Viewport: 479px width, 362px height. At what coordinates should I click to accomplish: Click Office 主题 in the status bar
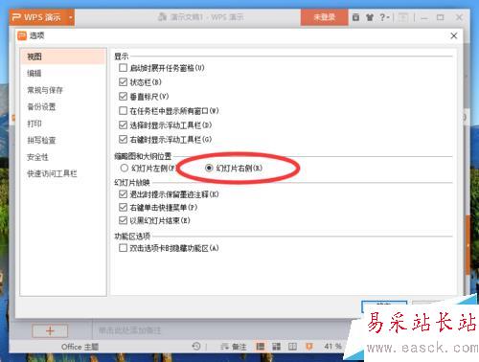tap(80, 347)
